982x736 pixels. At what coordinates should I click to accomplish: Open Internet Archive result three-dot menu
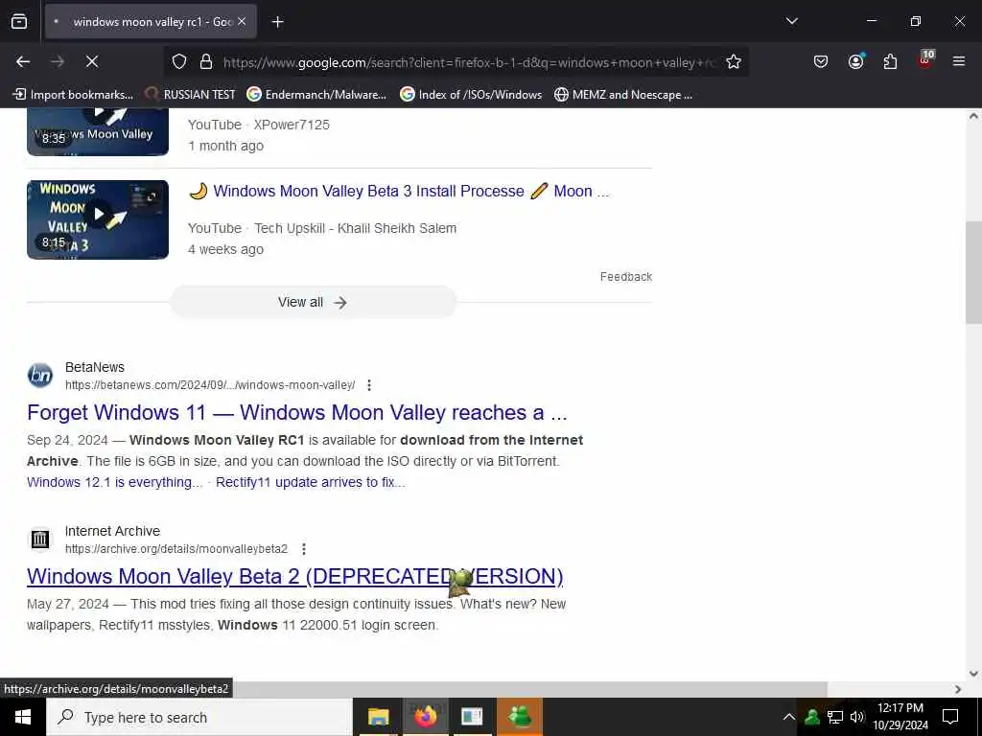(304, 549)
